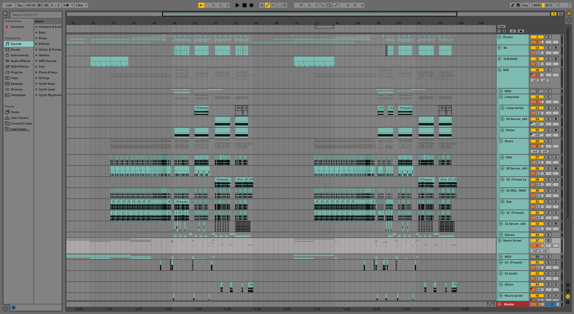Arm the Glitch track for recording

[556, 285]
